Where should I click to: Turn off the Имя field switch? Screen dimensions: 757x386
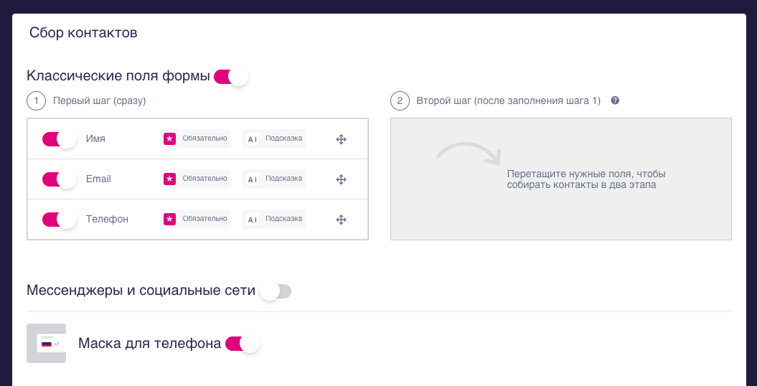pyautogui.click(x=59, y=139)
